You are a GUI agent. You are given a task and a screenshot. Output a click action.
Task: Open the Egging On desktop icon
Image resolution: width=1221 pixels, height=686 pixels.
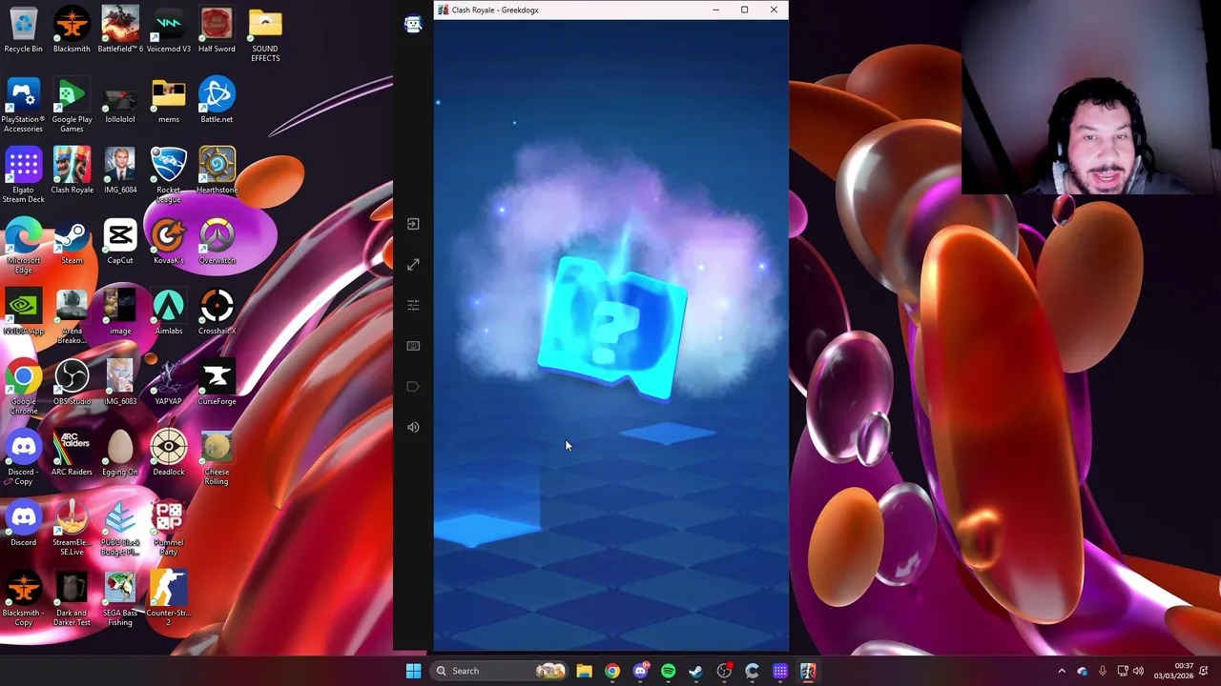point(120,454)
